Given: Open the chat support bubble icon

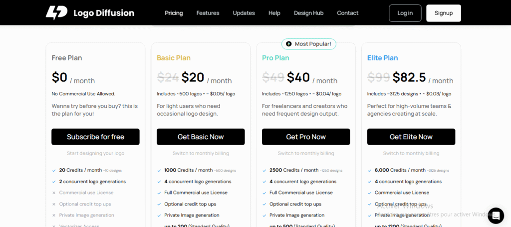Looking at the screenshot, I should pyautogui.click(x=496, y=216).
